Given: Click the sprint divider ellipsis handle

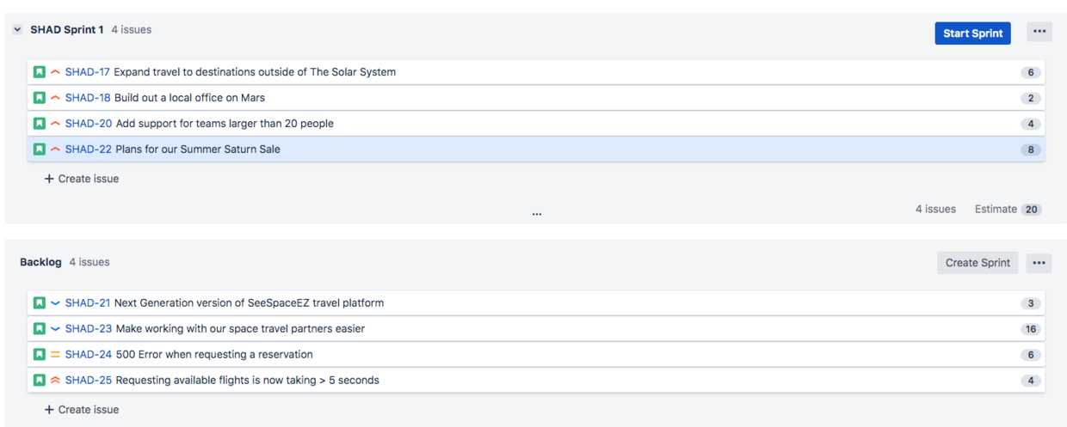Looking at the screenshot, I should [537, 214].
